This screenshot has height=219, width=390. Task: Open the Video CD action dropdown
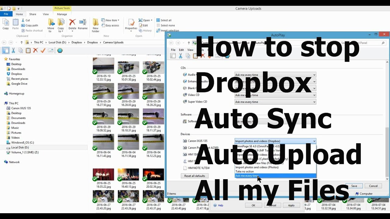275,95
